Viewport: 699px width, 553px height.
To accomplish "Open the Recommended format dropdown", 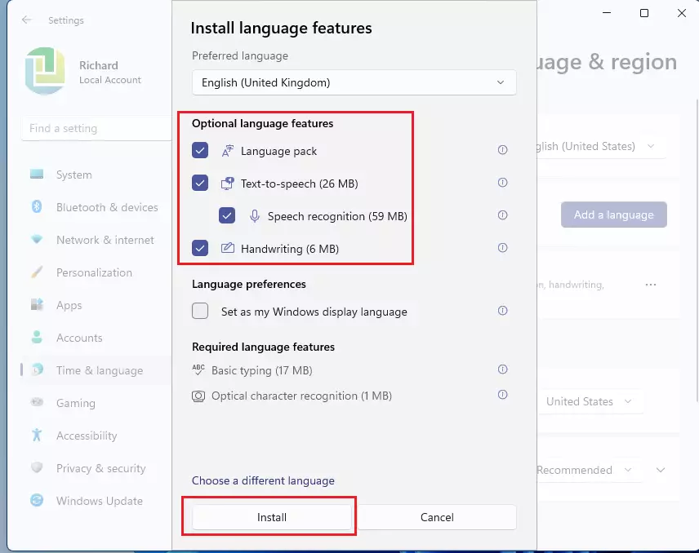I will tap(590, 470).
